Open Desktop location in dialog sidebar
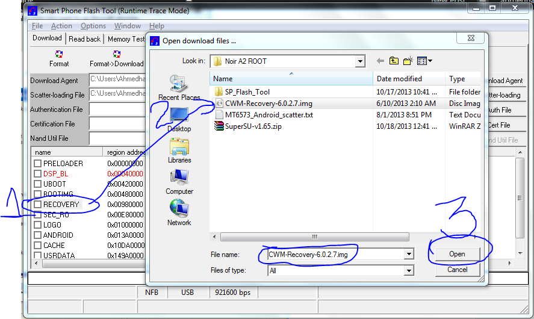Viewport: 534px width, 319px height. 179,119
